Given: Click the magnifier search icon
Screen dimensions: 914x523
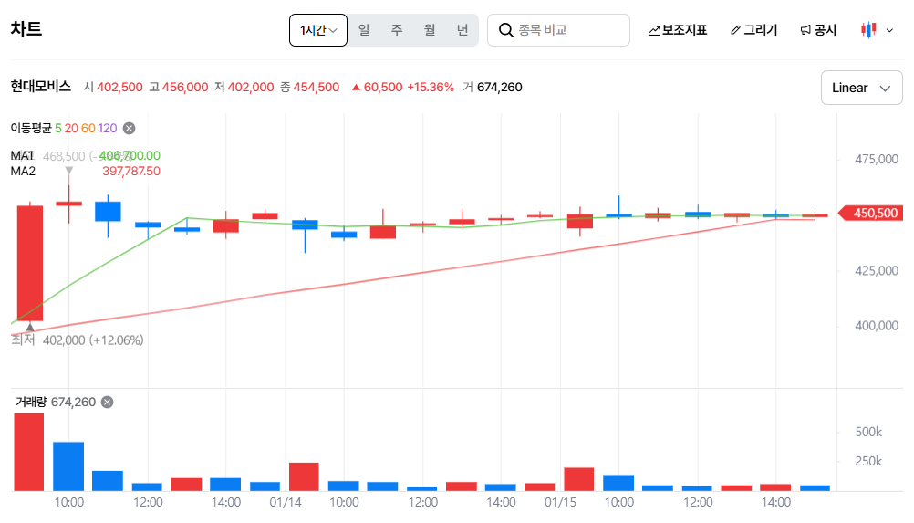Looking at the screenshot, I should pos(506,30).
